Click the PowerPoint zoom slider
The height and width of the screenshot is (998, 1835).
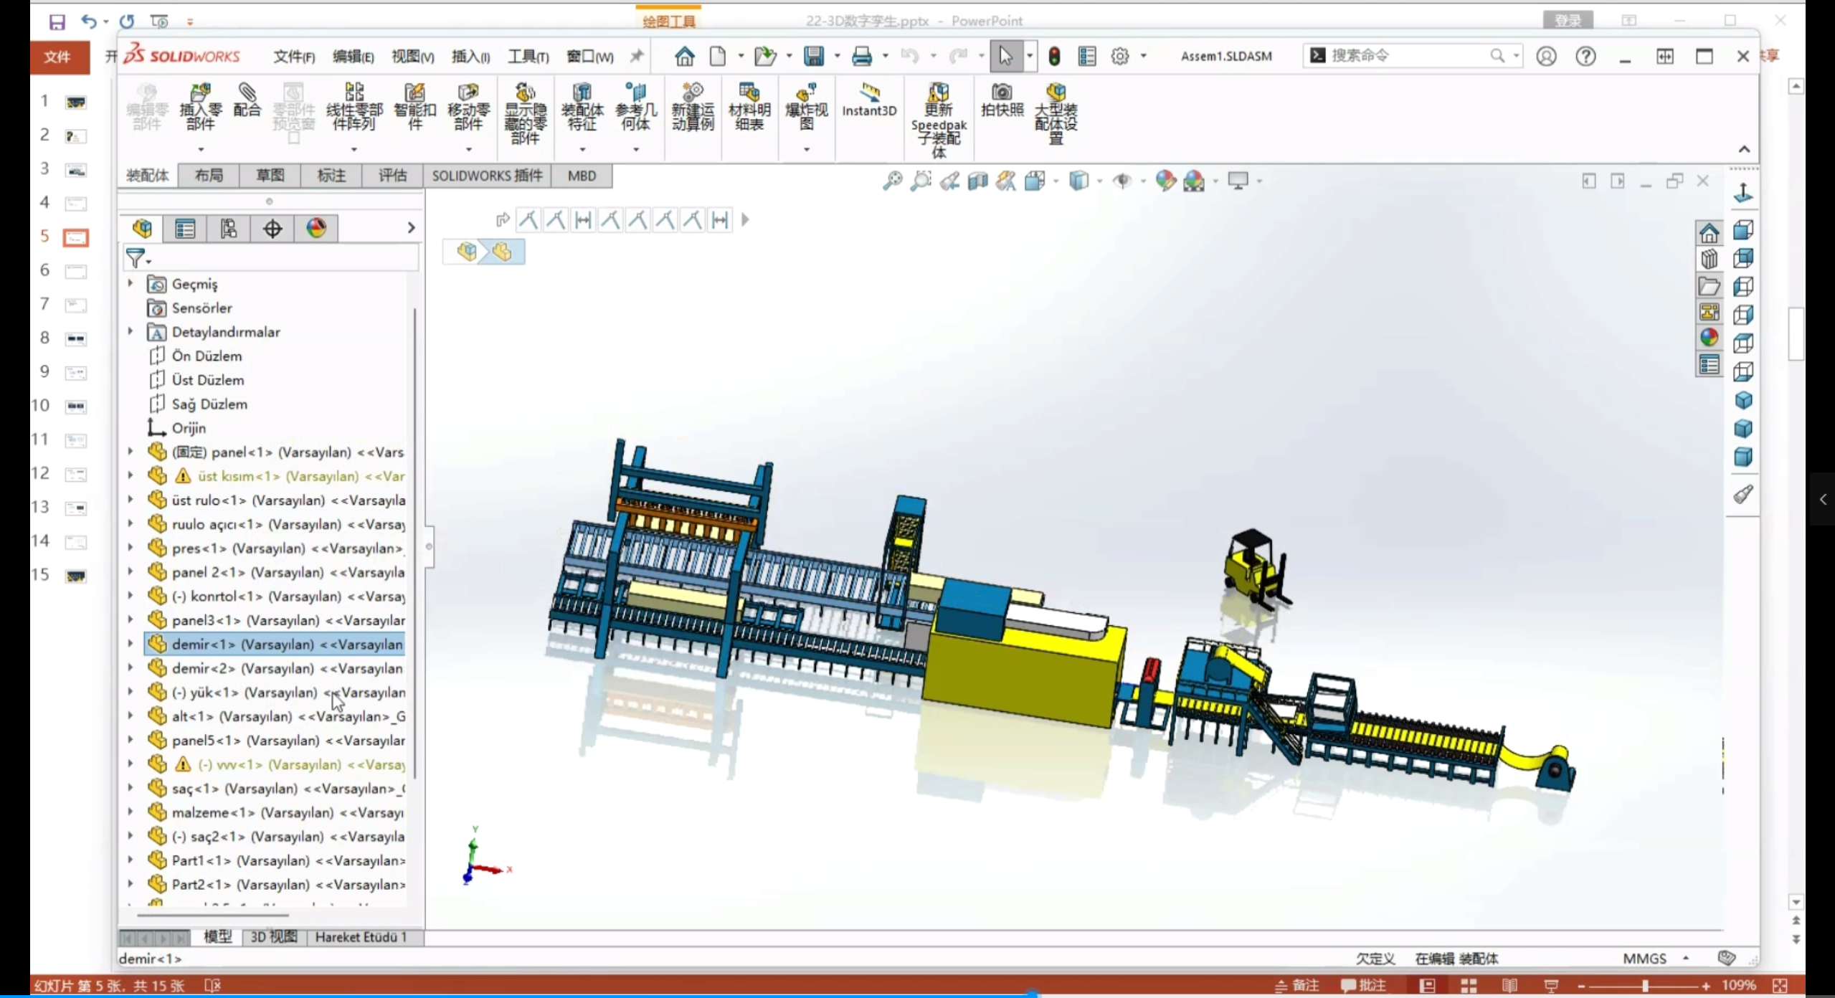tap(1644, 986)
